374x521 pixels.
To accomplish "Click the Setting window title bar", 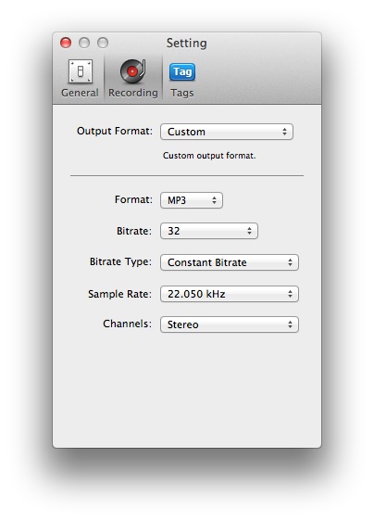I will point(187,43).
